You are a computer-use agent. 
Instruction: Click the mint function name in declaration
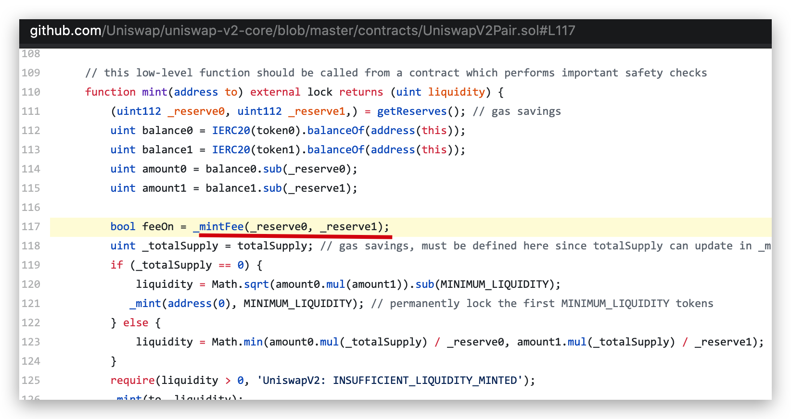click(x=154, y=92)
